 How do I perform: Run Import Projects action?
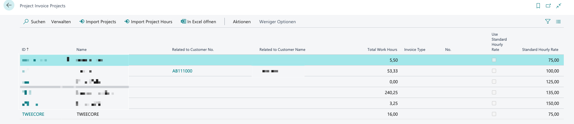(98, 22)
